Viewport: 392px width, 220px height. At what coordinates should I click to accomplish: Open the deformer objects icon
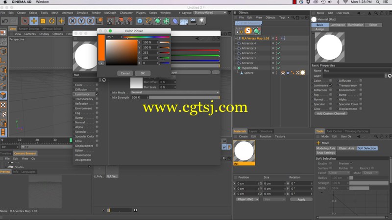[x=175, y=21]
